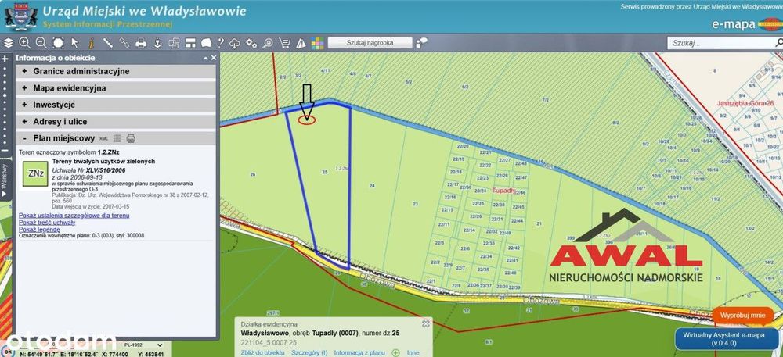Click the colorful grid squares icon
783x357 pixels.
[x=318, y=43]
